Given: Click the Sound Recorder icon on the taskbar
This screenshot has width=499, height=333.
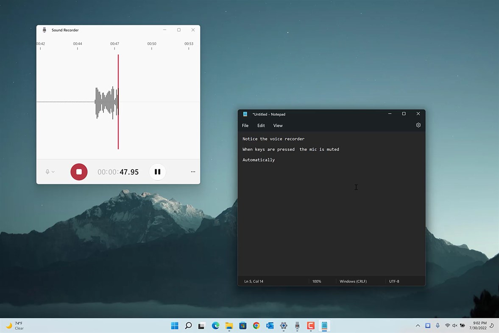Looking at the screenshot, I should (x=297, y=326).
